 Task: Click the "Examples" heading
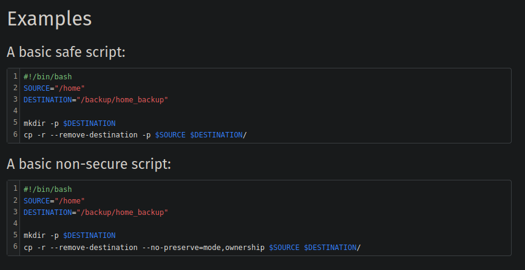[x=49, y=18]
